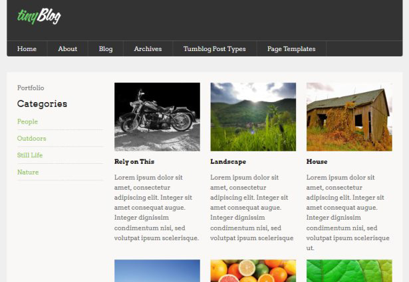Click the tinyBlog logo
This screenshot has height=282, width=409.
(39, 16)
